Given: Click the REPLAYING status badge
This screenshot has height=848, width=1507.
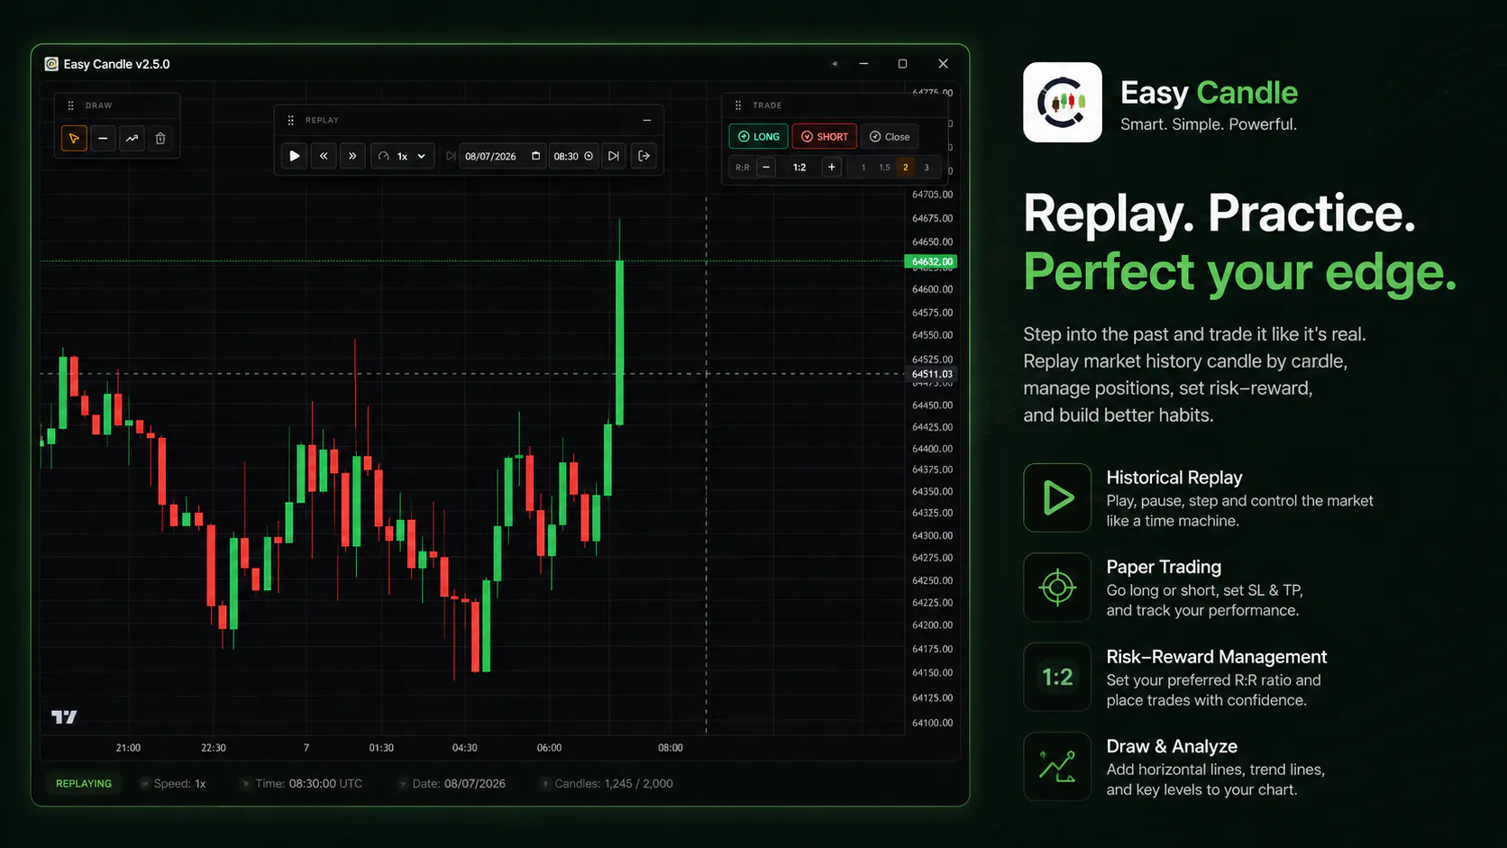Looking at the screenshot, I should (84, 784).
